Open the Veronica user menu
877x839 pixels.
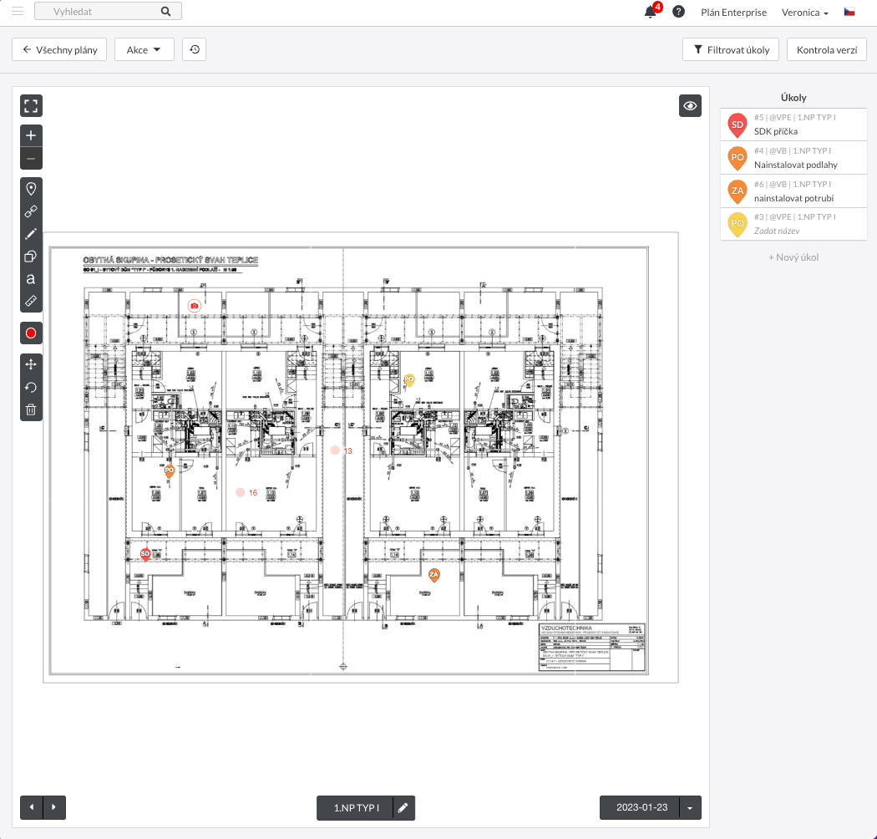[x=804, y=13]
